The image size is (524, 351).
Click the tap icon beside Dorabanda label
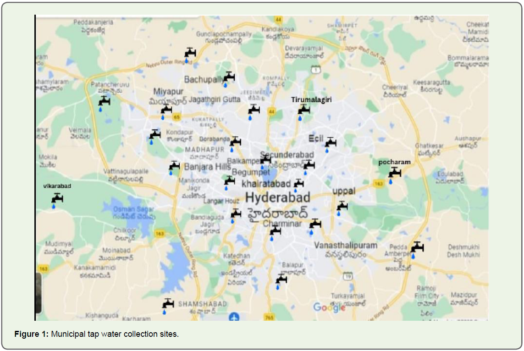235,143
